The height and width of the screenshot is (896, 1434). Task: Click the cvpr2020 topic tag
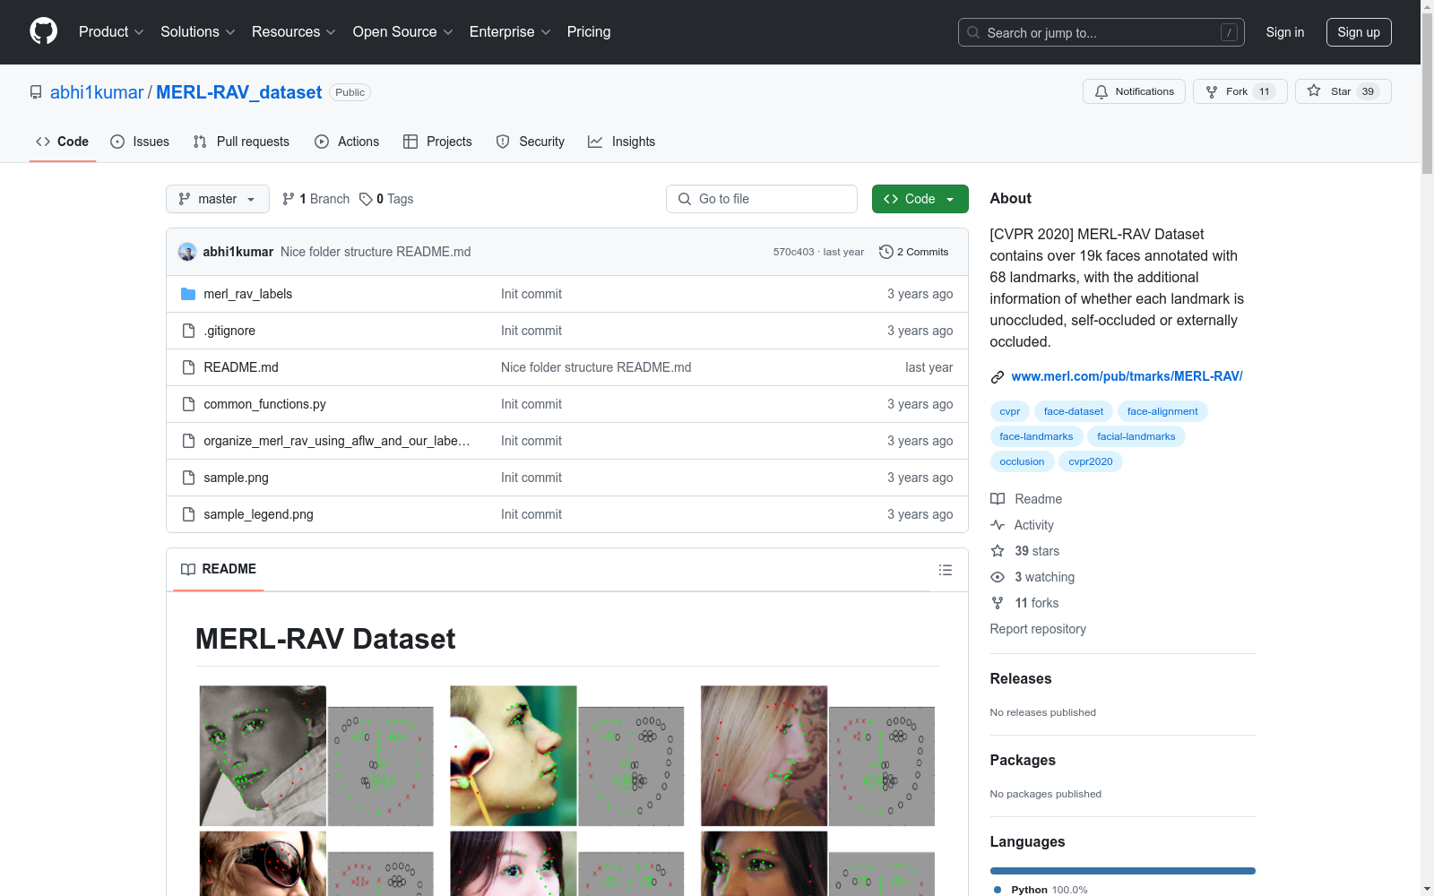pyautogui.click(x=1090, y=461)
